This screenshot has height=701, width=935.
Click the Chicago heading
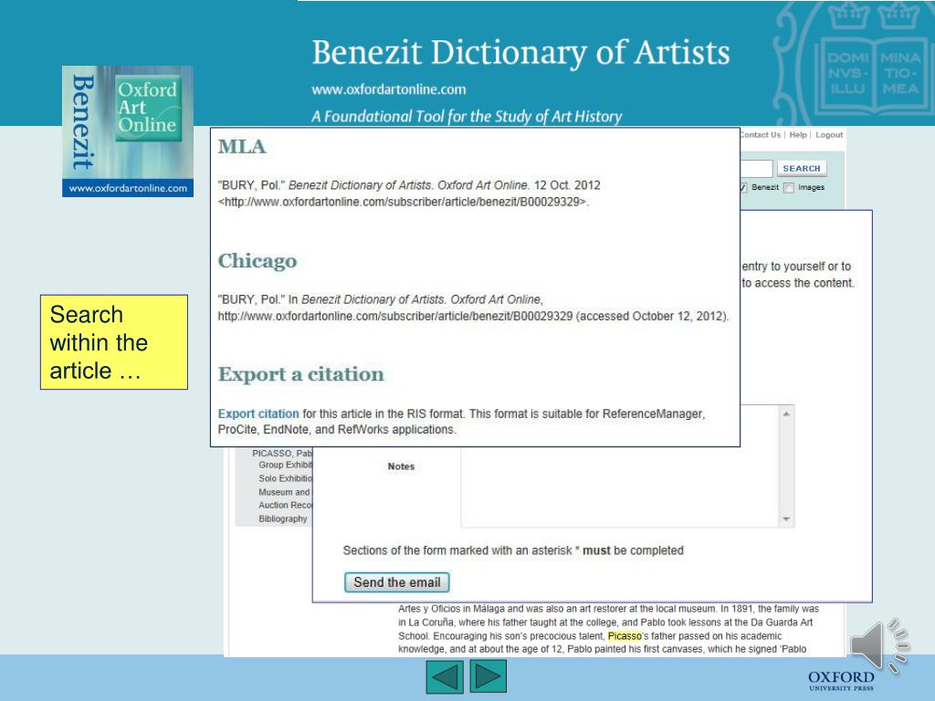click(x=257, y=260)
